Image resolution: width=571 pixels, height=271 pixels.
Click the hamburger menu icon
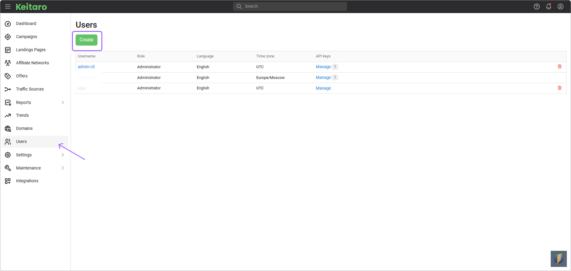8,7
